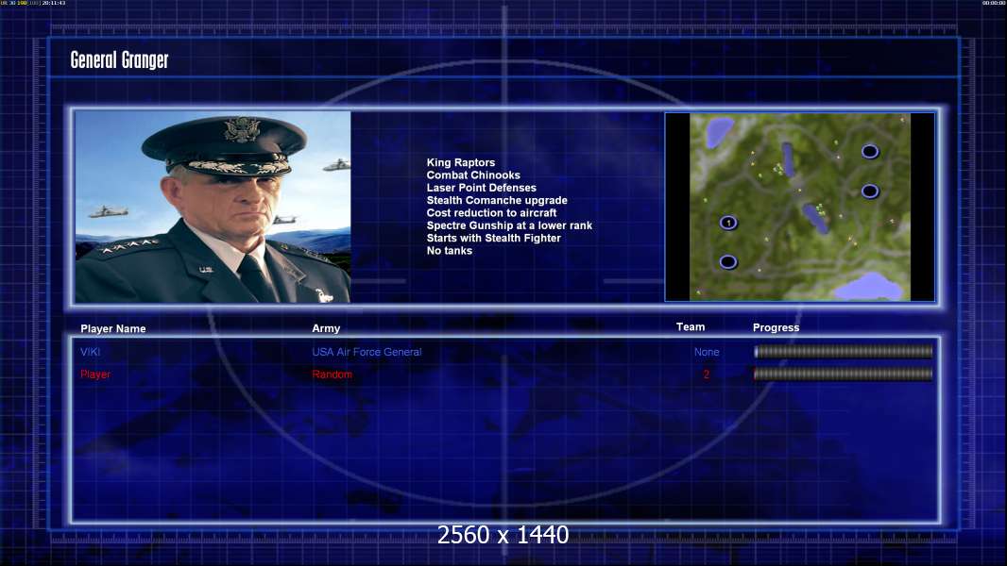Click 'Laser Point Defenses' text
The image size is (1007, 566).
click(x=481, y=188)
